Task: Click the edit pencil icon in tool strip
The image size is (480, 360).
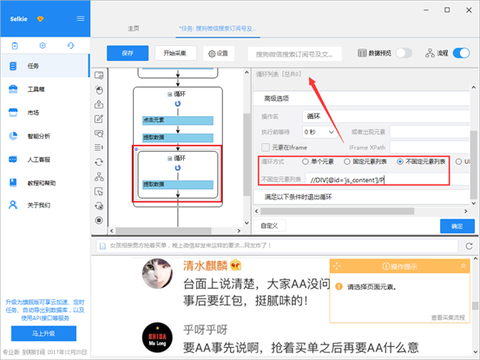Action: pos(99,119)
